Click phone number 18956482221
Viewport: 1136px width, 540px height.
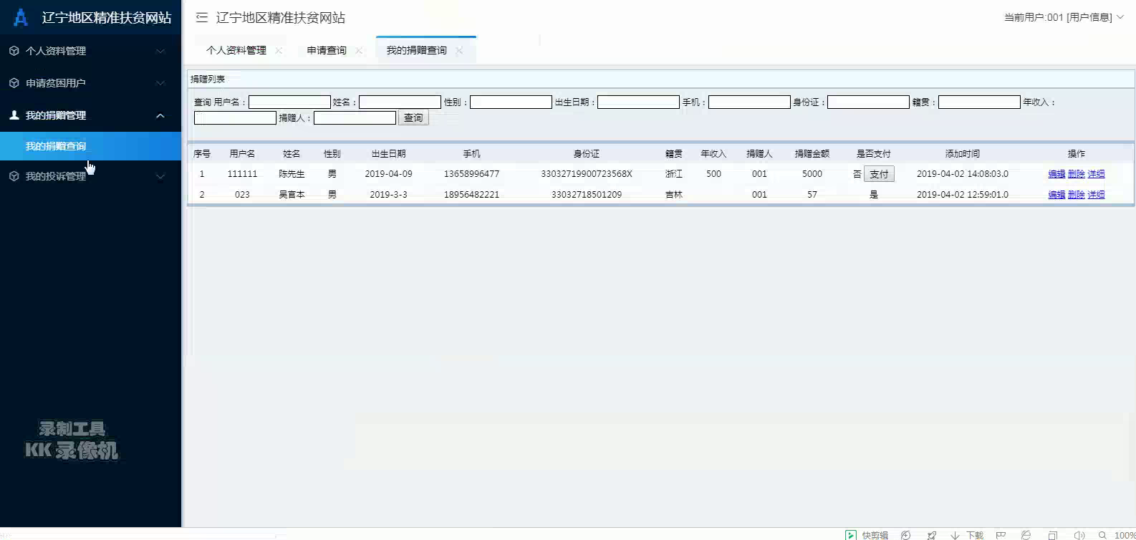click(471, 195)
